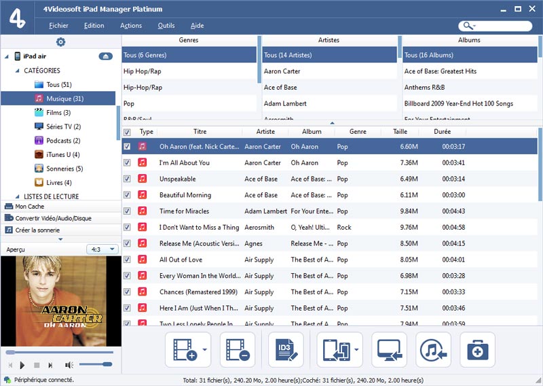
Task: Mute audio with the speaker icon
Action: pos(69,366)
